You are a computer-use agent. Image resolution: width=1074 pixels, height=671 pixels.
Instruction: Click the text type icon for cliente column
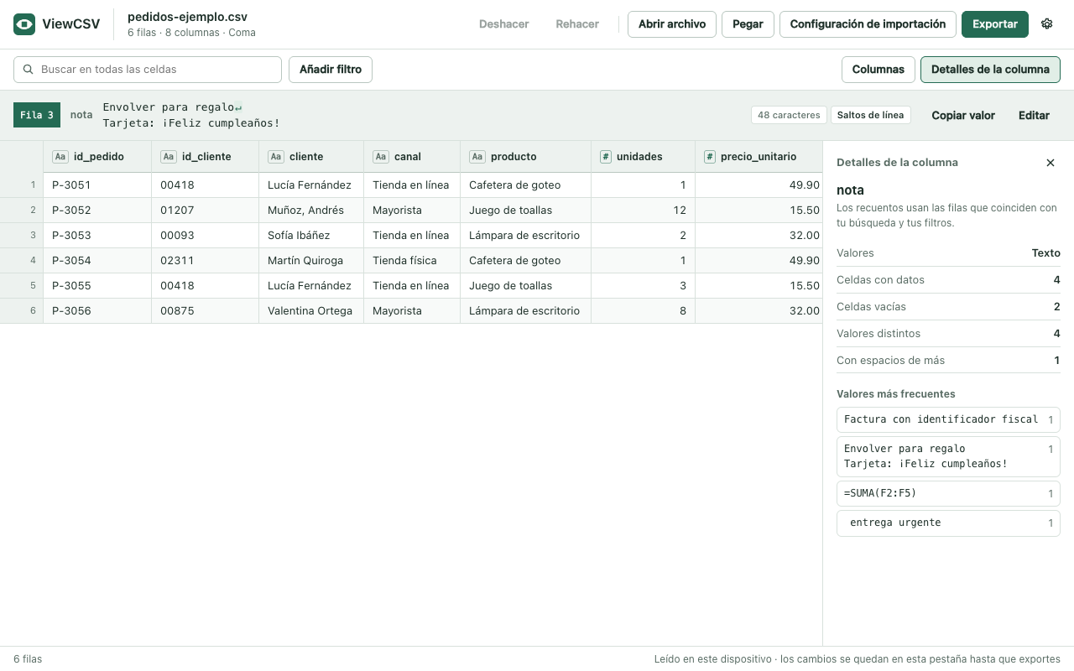click(x=276, y=157)
